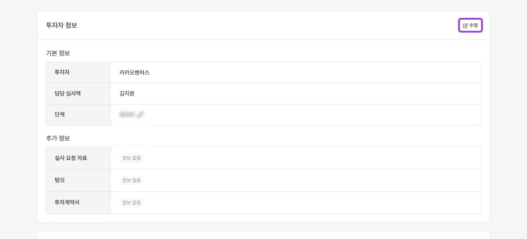Click the 실사 요청 자료 row label
The width and height of the screenshot is (527, 239).
coord(71,158)
